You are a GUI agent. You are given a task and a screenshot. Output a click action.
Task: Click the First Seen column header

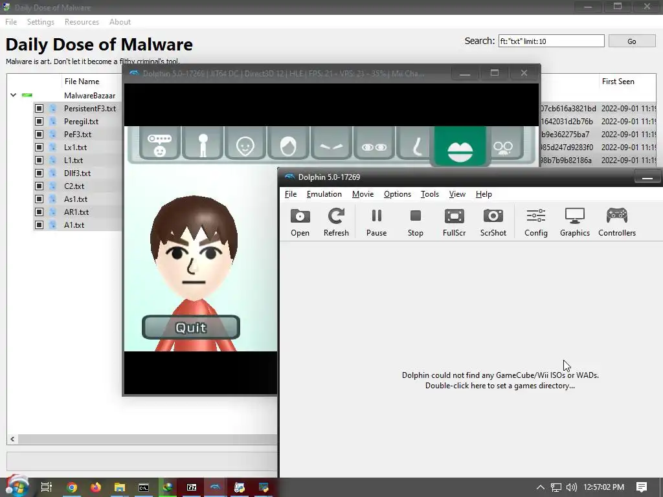(618, 81)
